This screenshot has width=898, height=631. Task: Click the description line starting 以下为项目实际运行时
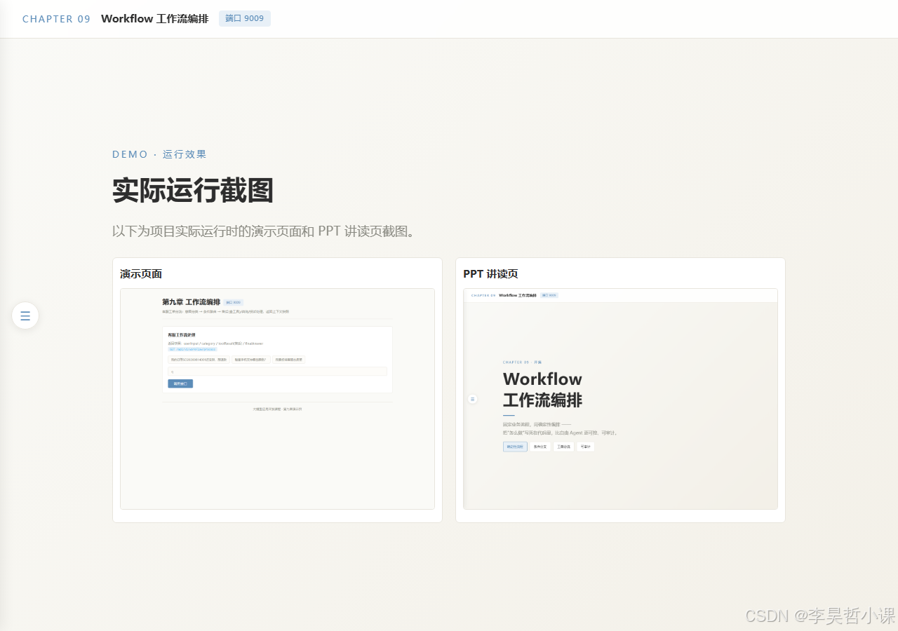point(264,231)
